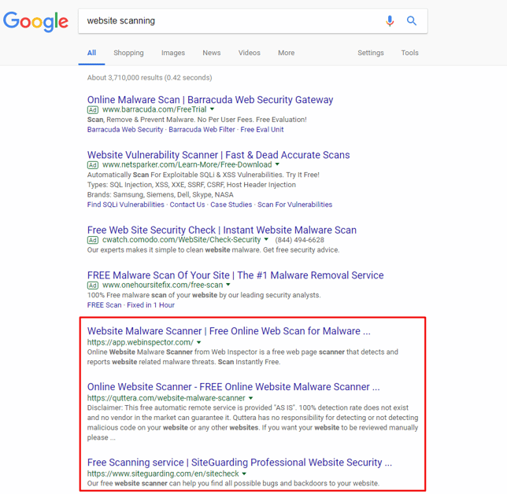Open Free Scanning service SiteGuarding result
The width and height of the screenshot is (507, 494).
click(239, 463)
